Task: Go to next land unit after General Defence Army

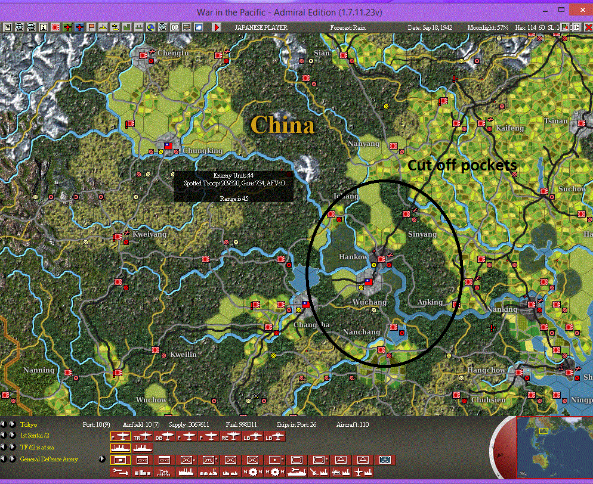Action: 12,459
